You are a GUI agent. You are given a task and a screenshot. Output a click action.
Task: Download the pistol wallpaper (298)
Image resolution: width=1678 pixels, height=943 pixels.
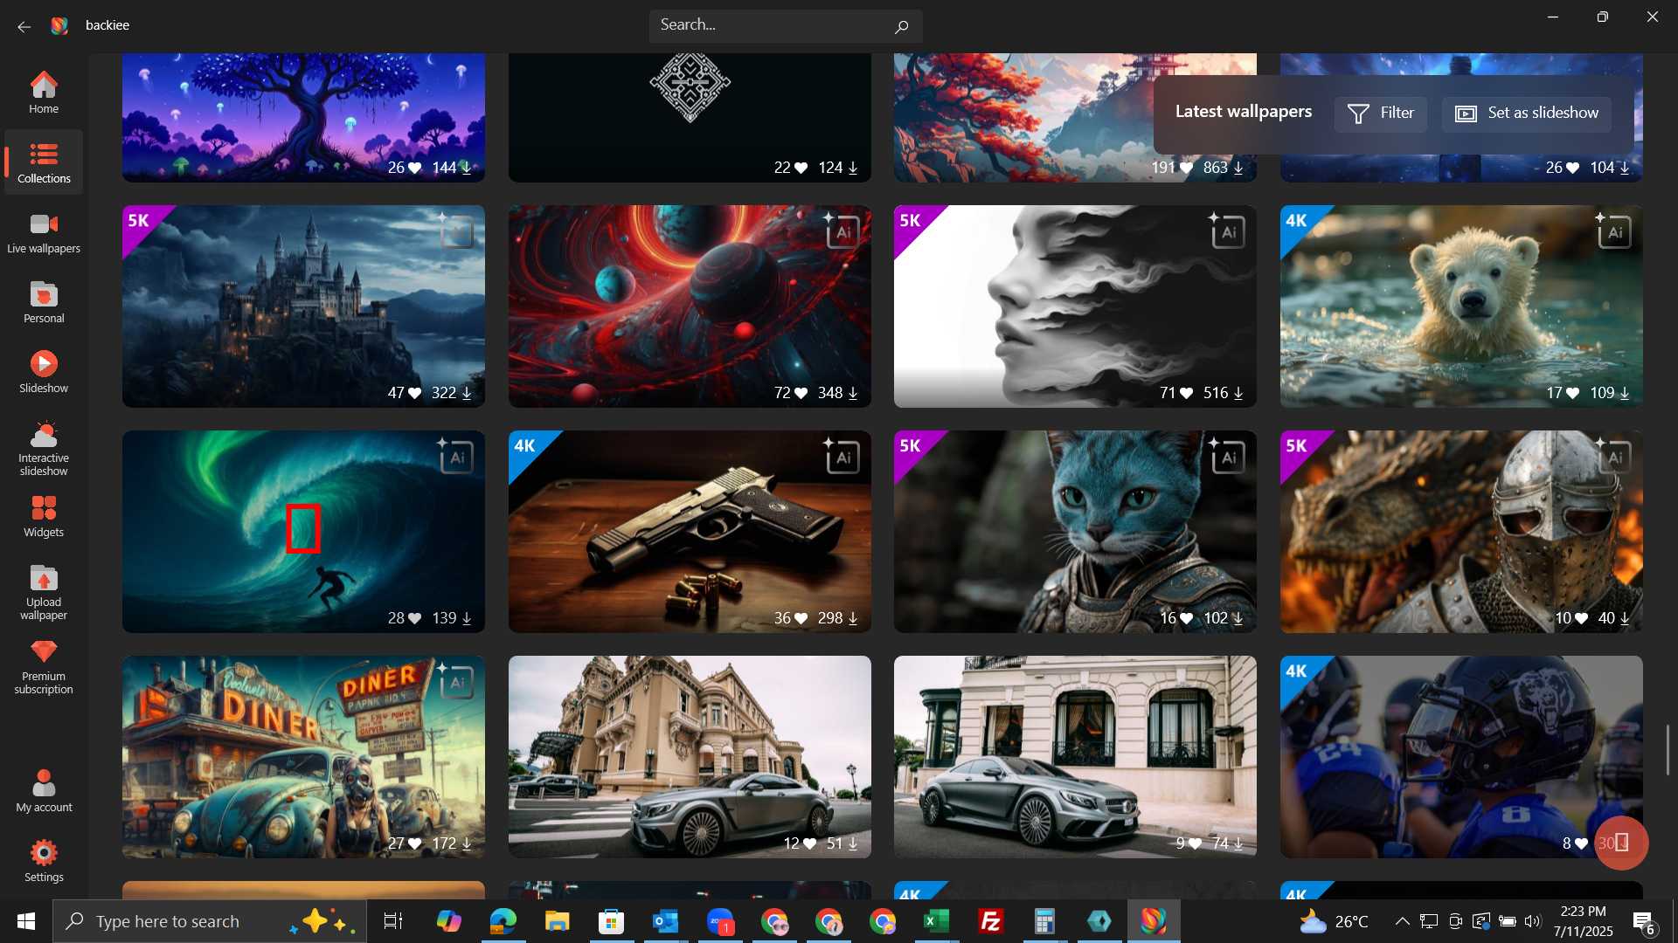[853, 619]
